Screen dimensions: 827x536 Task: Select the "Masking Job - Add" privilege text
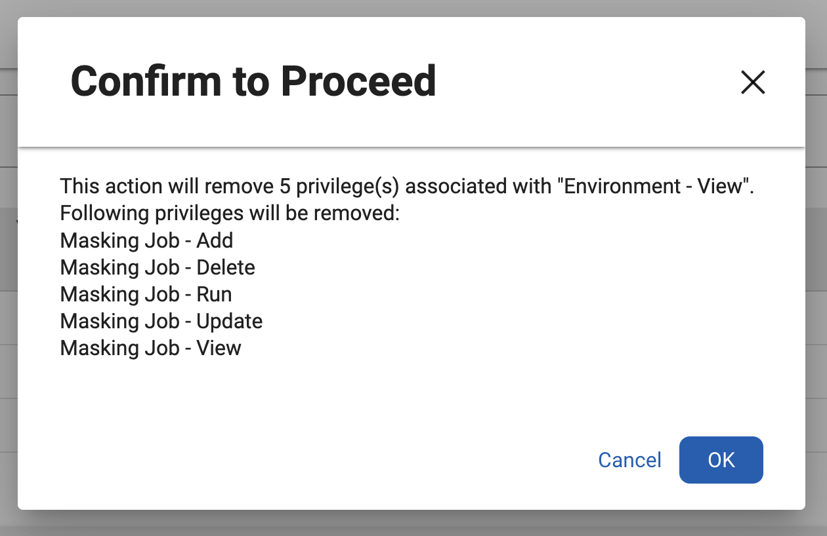tap(146, 240)
